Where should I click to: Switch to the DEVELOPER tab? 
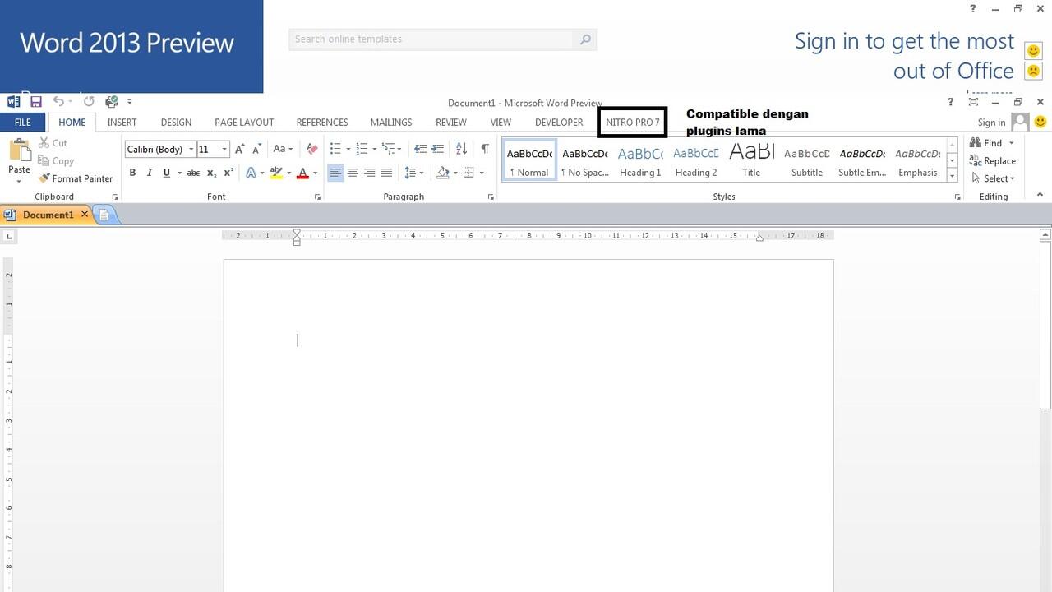559,123
